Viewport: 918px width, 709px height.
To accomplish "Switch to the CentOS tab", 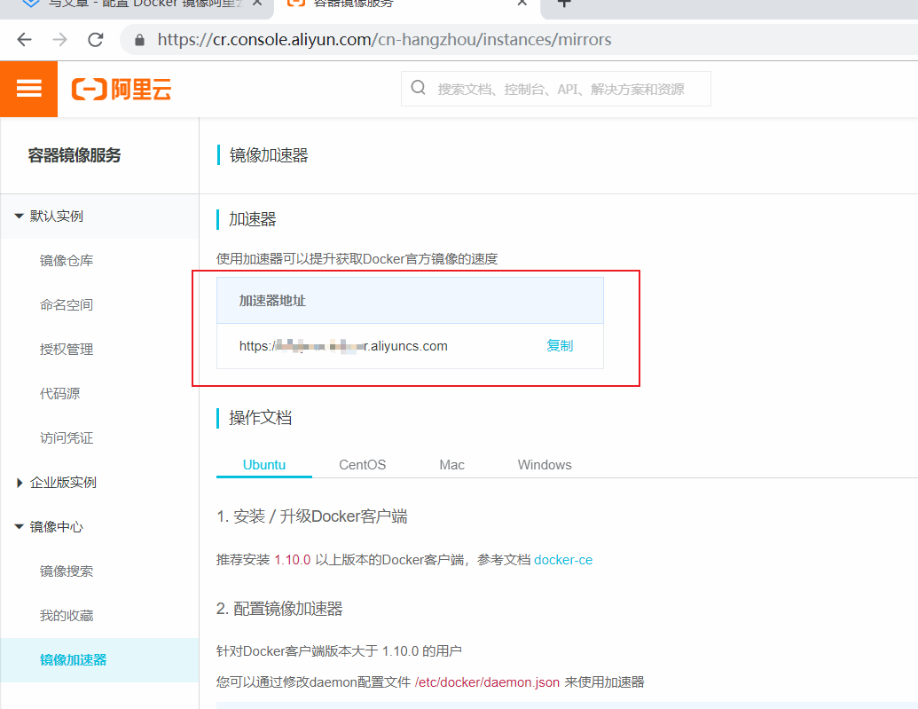I will (x=363, y=465).
